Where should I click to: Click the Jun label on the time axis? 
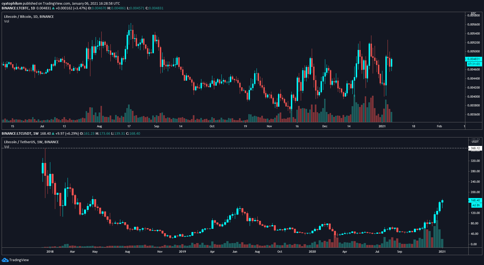tap(235, 252)
